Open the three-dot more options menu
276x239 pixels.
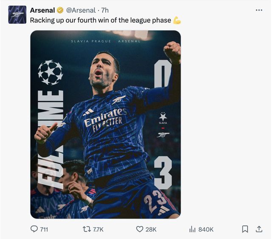click(x=259, y=10)
